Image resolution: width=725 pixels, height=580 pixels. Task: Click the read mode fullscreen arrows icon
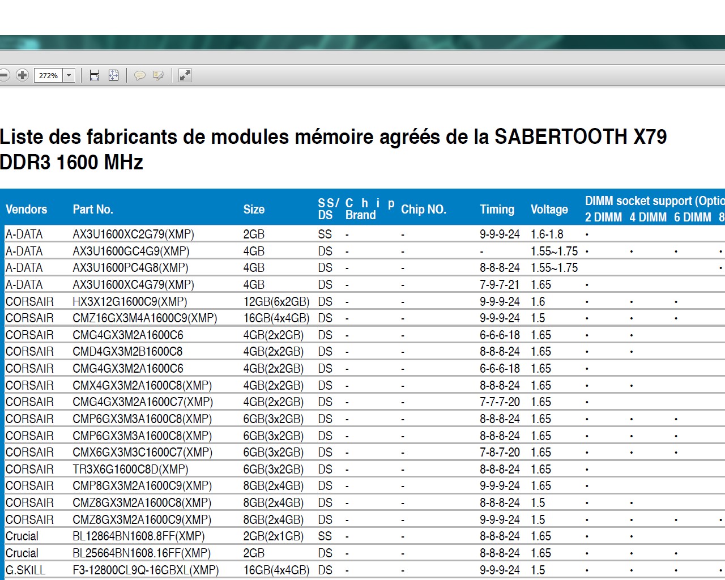click(x=185, y=75)
